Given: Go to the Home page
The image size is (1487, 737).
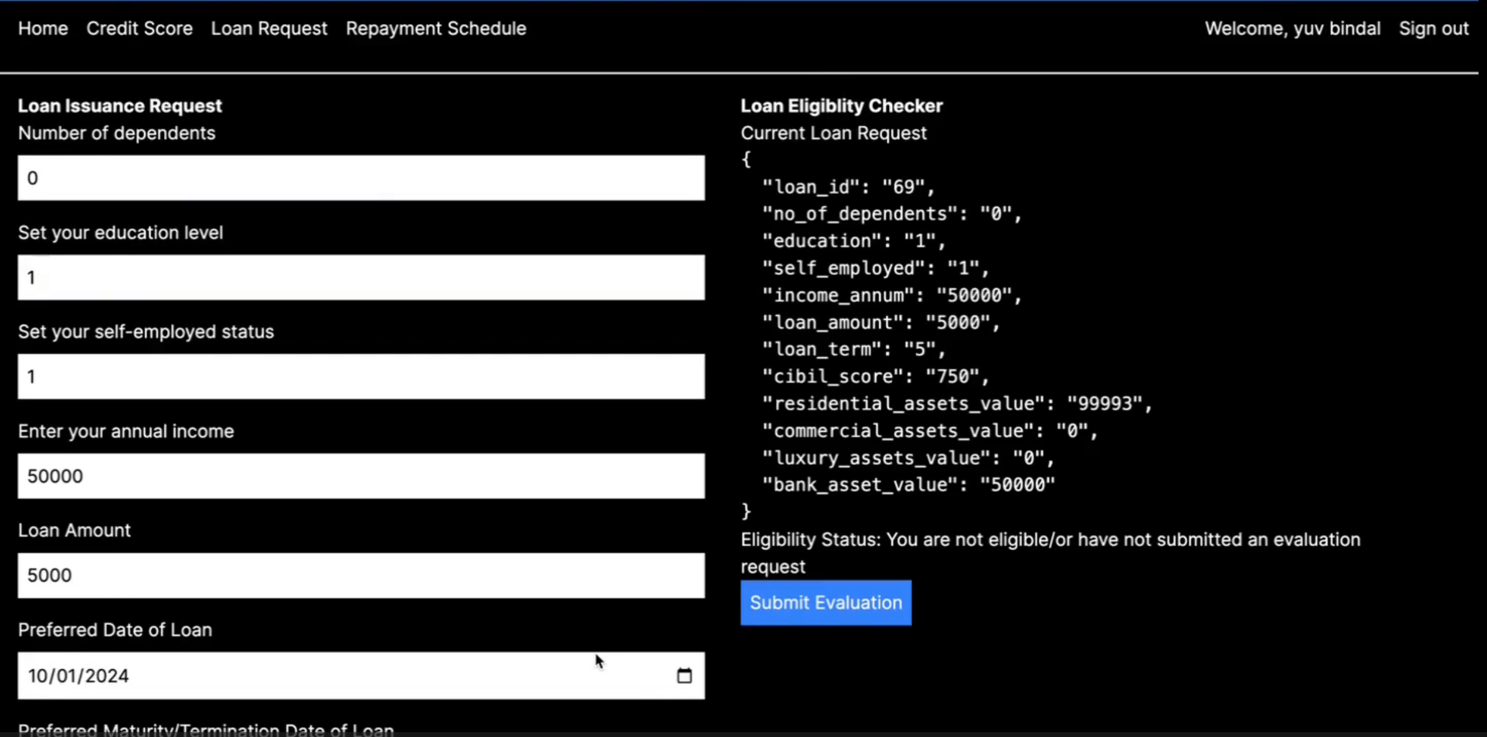Looking at the screenshot, I should pyautogui.click(x=43, y=28).
